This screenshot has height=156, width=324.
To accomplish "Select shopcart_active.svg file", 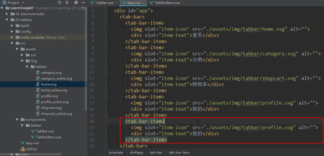I will pyautogui.click(x=56, y=114).
